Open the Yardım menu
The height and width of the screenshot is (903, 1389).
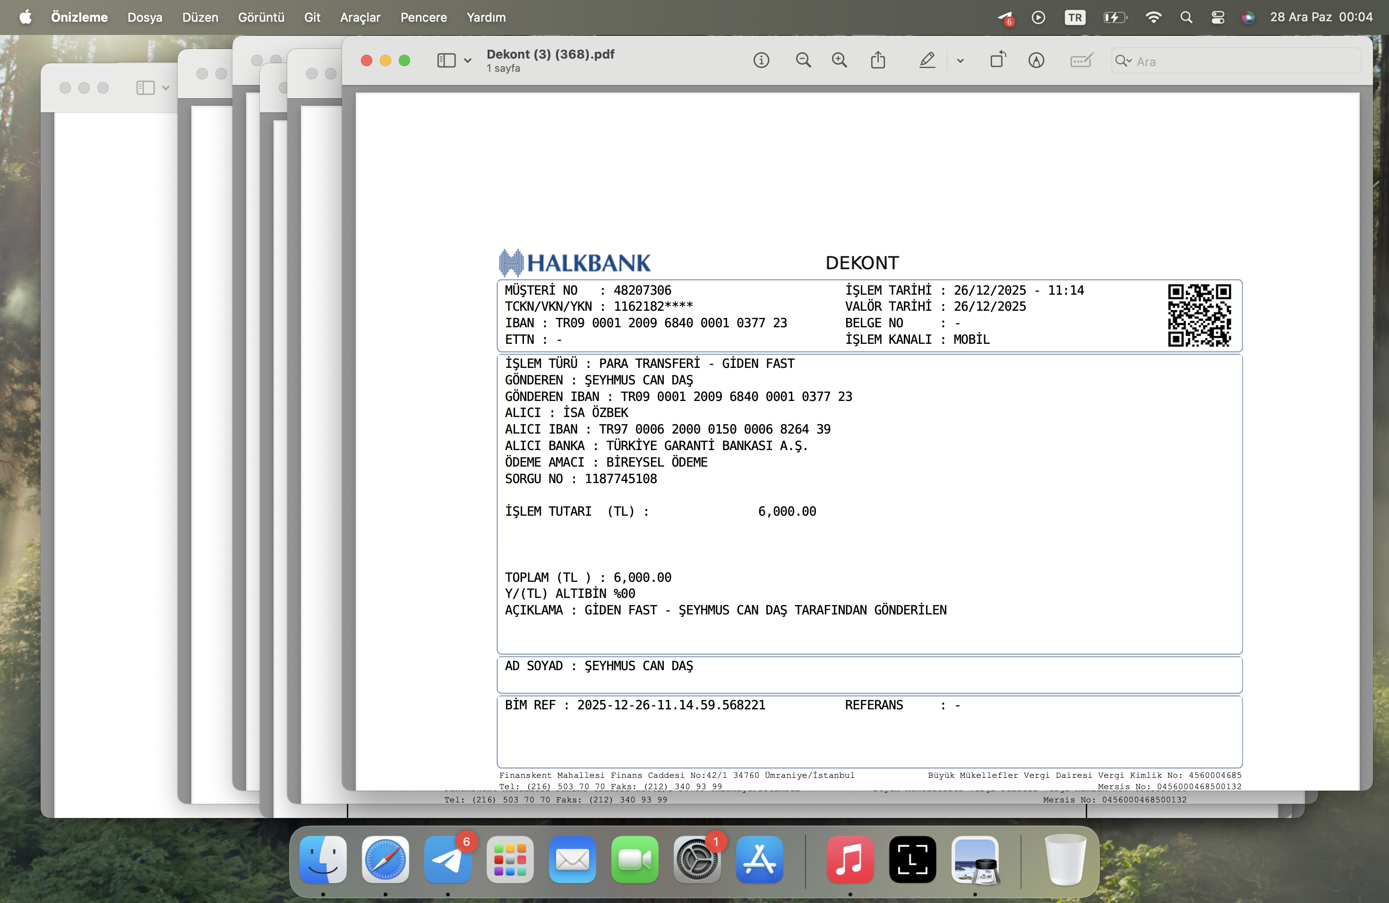pyautogui.click(x=486, y=17)
